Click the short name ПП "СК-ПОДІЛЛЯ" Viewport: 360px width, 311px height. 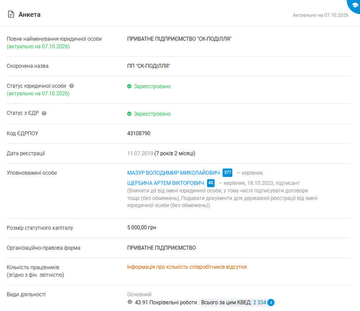[149, 66]
